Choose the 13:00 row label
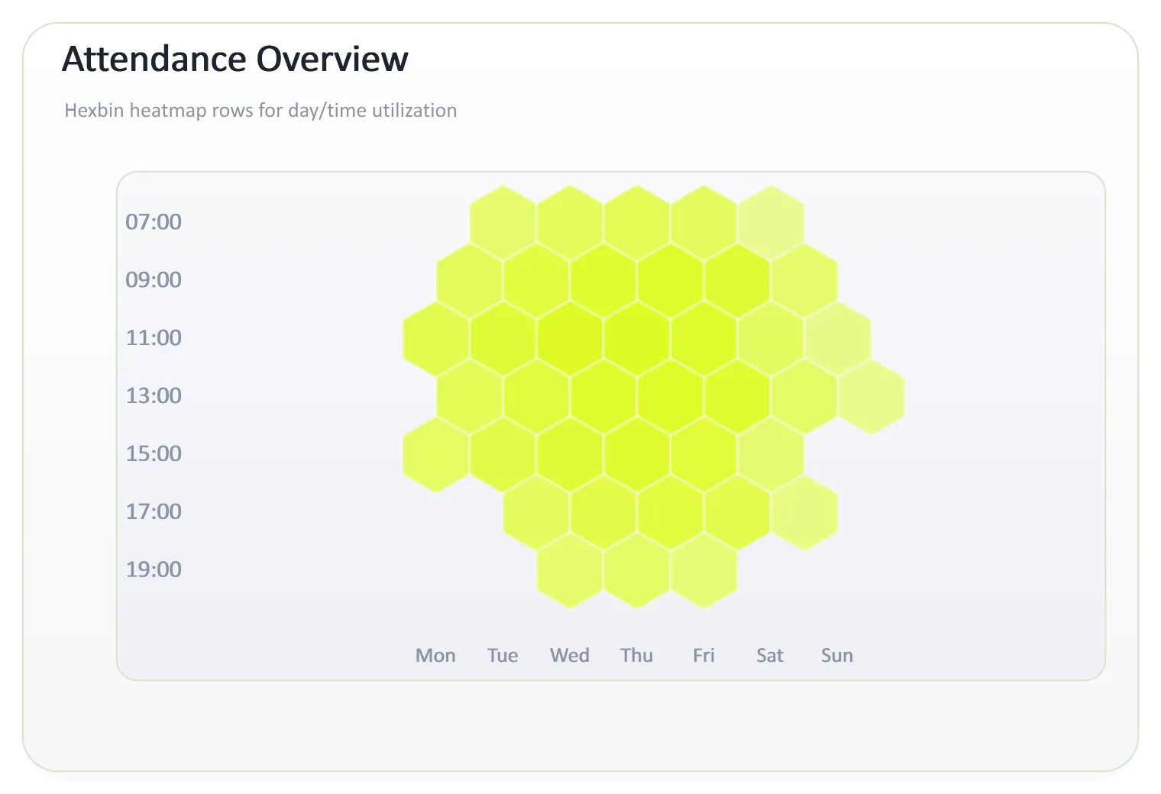Screen dimensions: 1161x794 154,396
